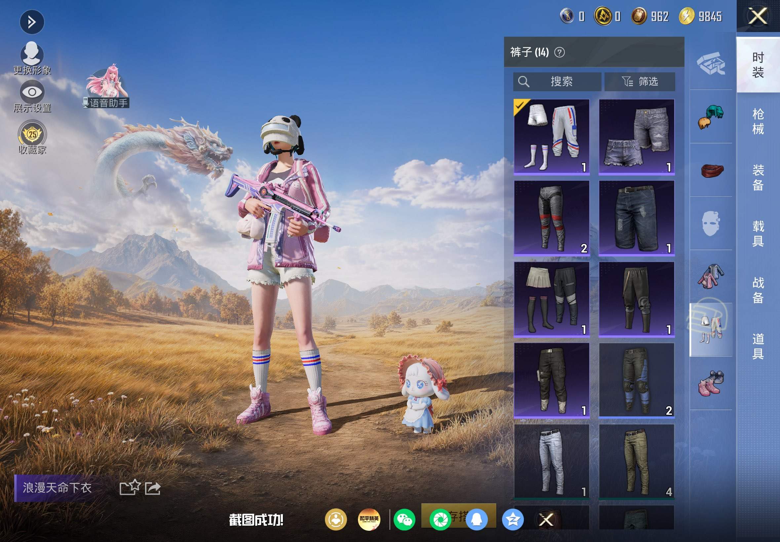Toggle the 展示设置 eye display settings
780x542 pixels.
click(32, 96)
